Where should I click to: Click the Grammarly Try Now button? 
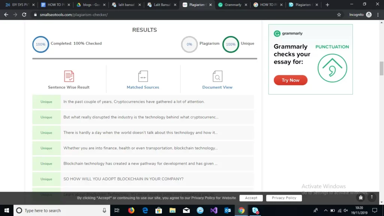point(291,80)
